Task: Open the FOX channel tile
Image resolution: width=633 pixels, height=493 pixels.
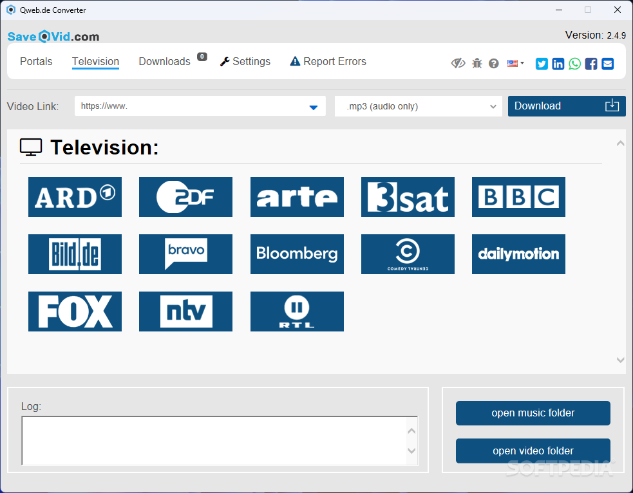Action: 75,312
